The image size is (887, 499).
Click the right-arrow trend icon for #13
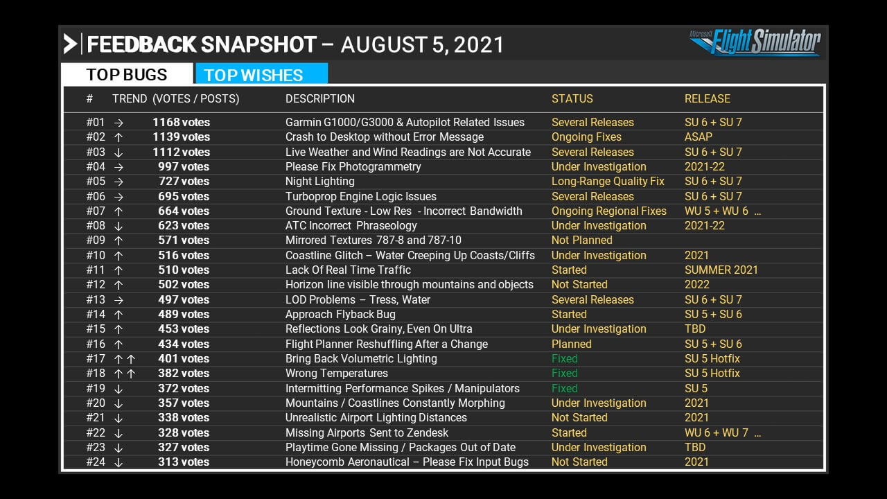(118, 300)
